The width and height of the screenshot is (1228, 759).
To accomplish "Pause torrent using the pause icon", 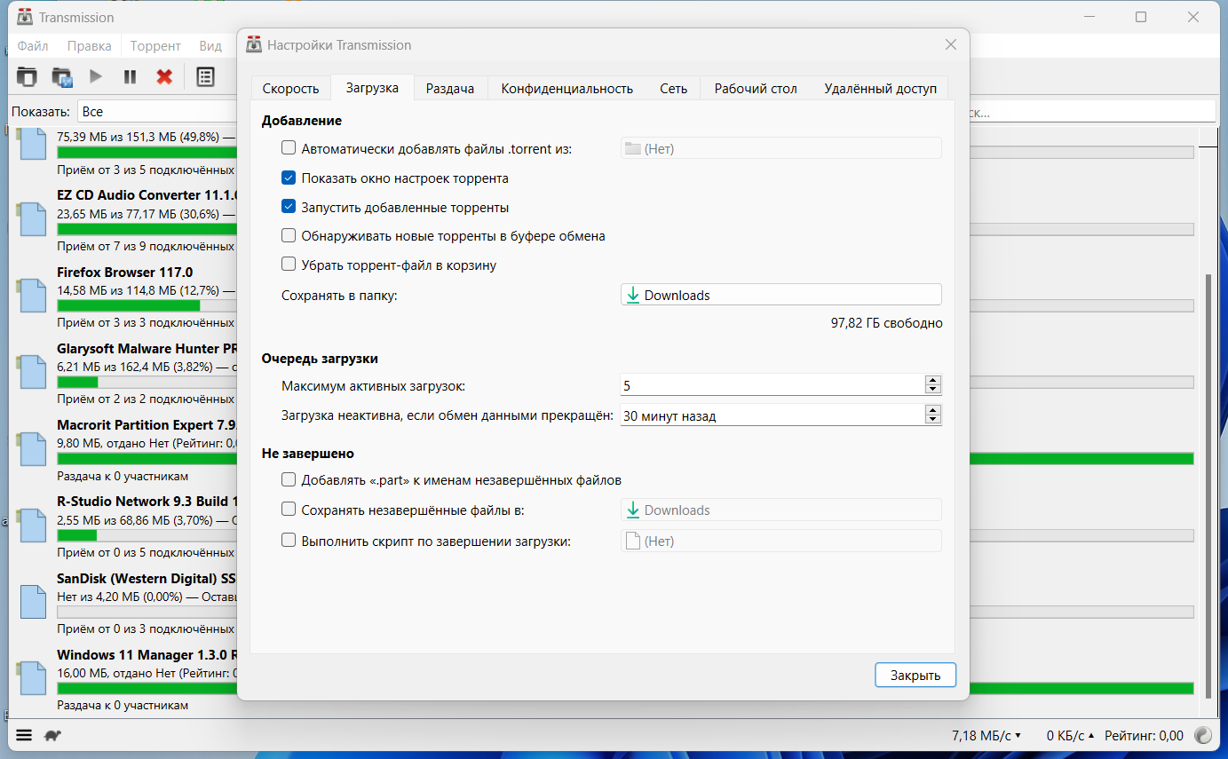I will pos(131,76).
